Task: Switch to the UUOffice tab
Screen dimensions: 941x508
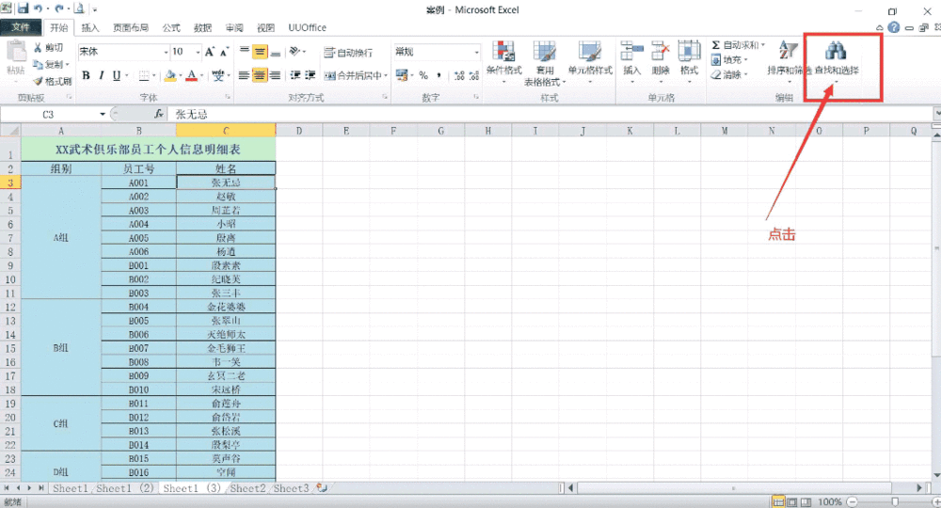Action: [x=308, y=27]
